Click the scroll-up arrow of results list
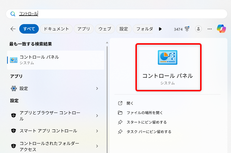 pyautogui.click(x=107, y=43)
